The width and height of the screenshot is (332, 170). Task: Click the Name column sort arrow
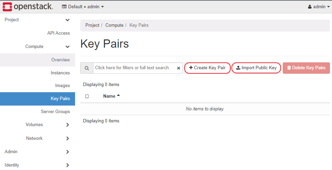(x=118, y=96)
